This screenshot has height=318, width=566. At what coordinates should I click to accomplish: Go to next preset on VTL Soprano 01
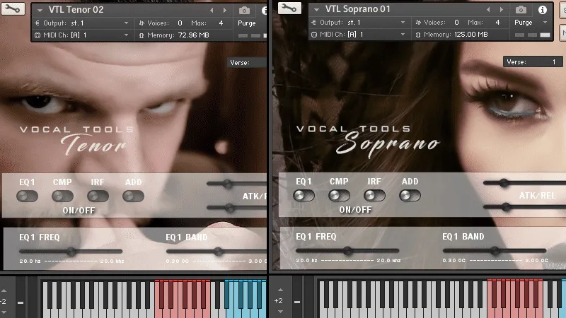[502, 11]
